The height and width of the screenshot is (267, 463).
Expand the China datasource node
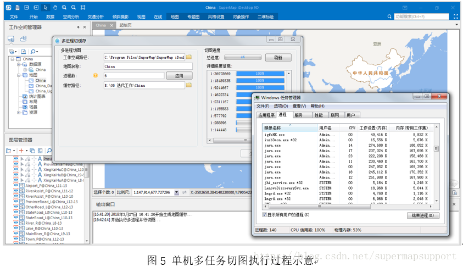point(25,70)
